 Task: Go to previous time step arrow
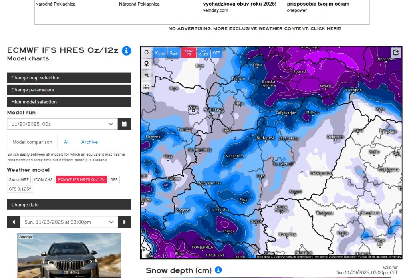point(14,222)
